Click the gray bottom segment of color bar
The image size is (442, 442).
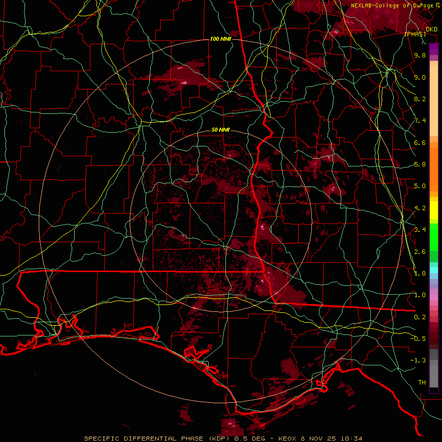tap(434, 376)
